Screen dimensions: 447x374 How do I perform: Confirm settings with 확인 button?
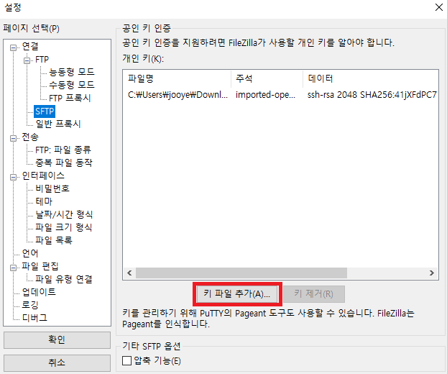(57, 340)
